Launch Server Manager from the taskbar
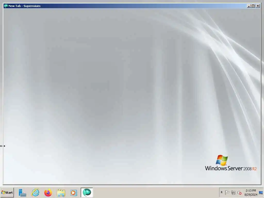The image size is (264, 198). [22, 192]
